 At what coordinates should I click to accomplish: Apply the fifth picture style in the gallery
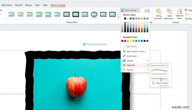click(48, 14)
